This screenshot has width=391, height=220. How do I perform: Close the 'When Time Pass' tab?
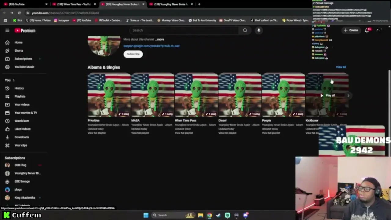(95, 4)
